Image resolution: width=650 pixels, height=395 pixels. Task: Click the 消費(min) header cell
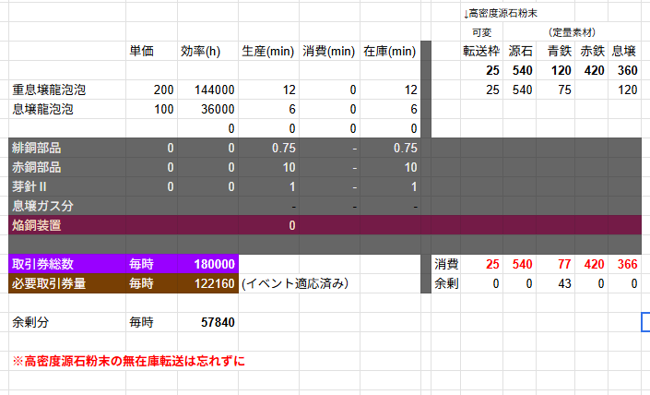(329, 51)
